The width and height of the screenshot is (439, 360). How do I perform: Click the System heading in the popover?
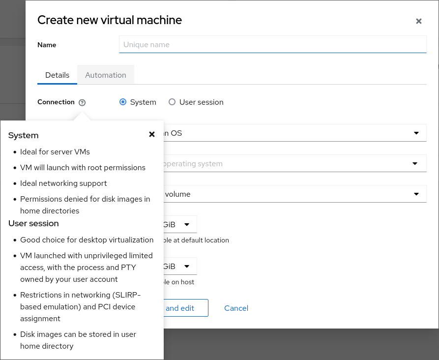[24, 136]
